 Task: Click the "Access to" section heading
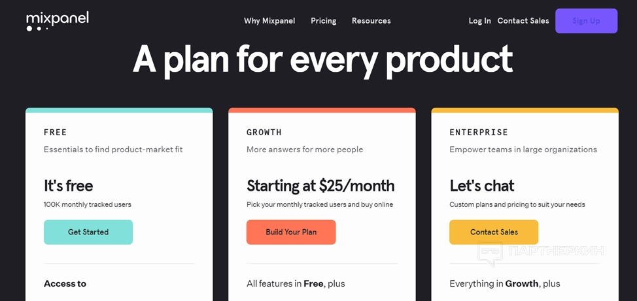pyautogui.click(x=65, y=283)
